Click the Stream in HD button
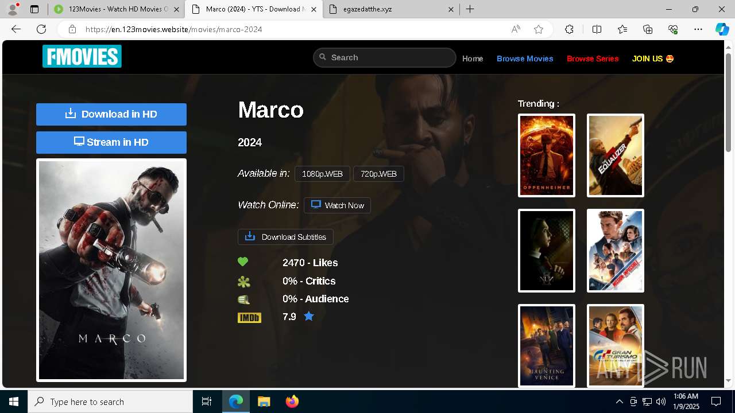The image size is (735, 413). tap(111, 142)
